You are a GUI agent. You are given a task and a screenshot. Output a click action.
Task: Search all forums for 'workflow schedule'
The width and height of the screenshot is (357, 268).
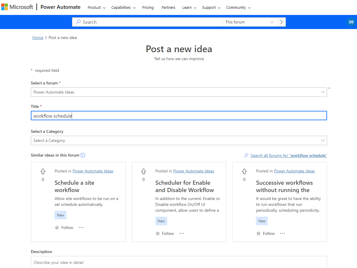click(x=288, y=155)
